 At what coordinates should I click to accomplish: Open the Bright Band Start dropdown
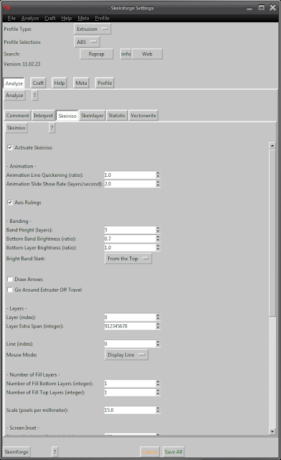click(128, 259)
